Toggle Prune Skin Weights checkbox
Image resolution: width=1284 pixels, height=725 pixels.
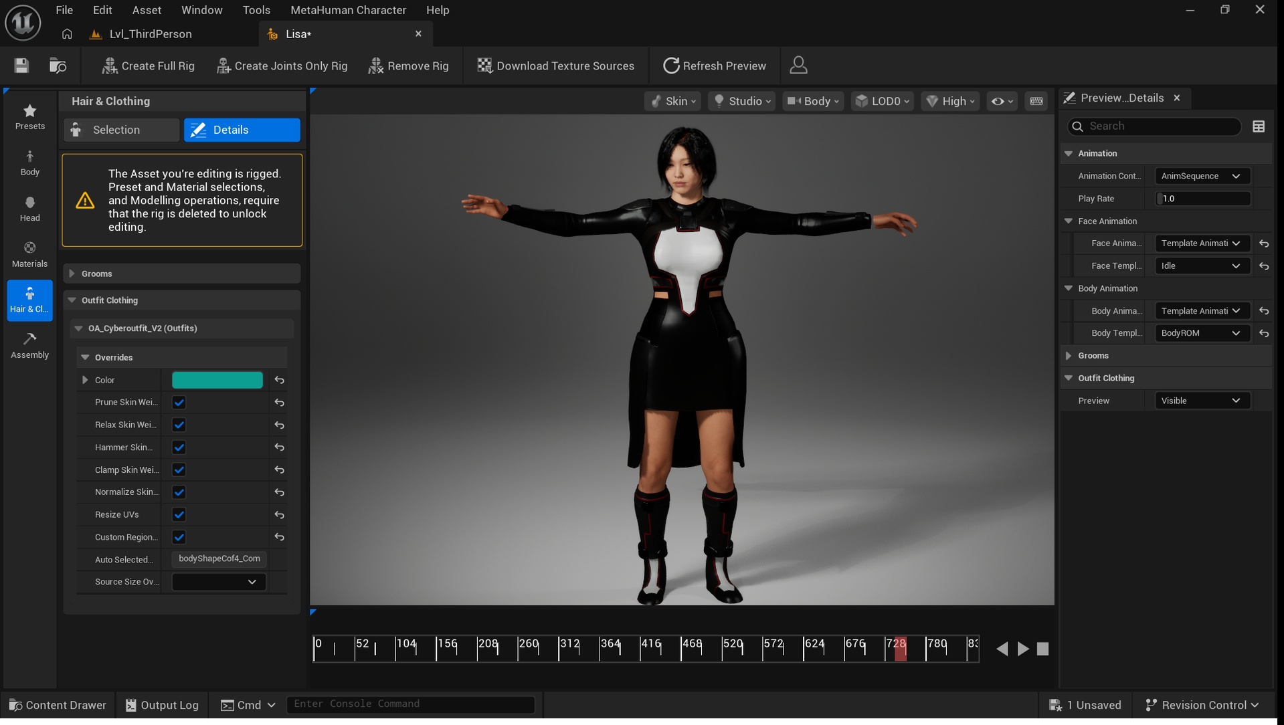(x=179, y=403)
